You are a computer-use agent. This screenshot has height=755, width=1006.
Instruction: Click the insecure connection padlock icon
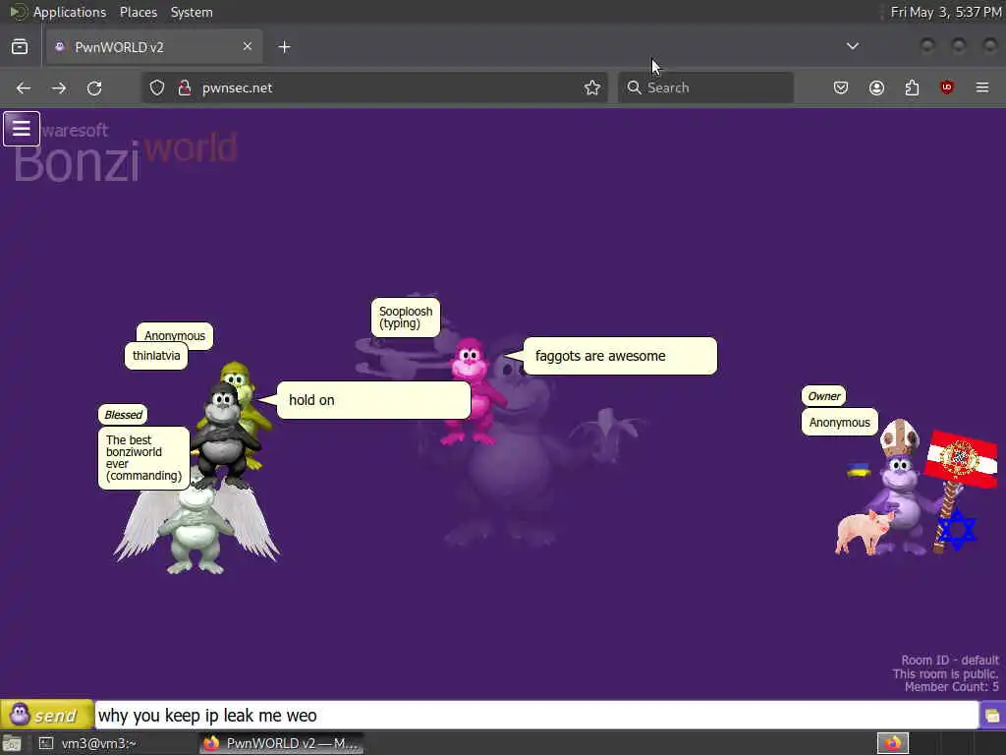(185, 87)
